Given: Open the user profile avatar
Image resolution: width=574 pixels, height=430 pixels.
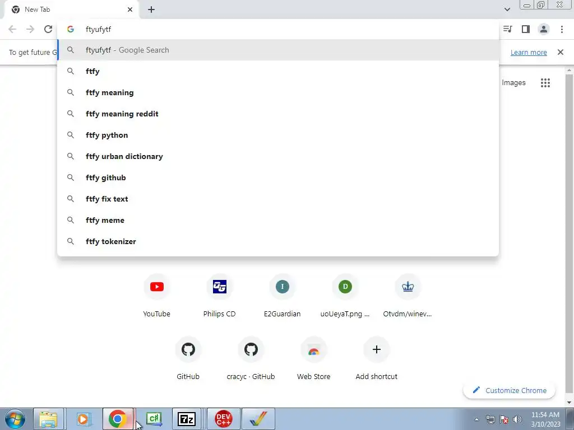Looking at the screenshot, I should click(x=544, y=29).
